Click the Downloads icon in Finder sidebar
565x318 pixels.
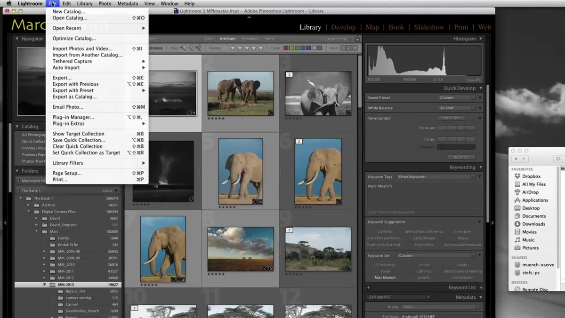tap(517, 224)
